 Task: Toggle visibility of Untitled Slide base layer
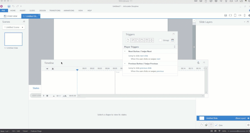pos(248,118)
